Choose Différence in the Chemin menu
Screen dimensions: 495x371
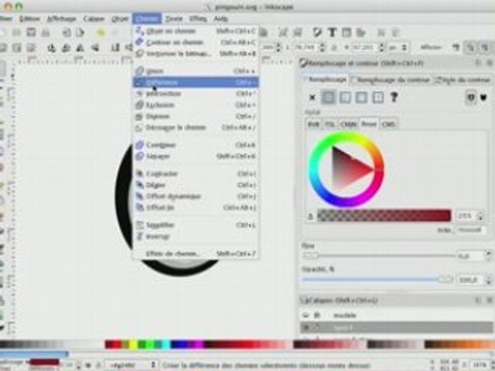click(196, 82)
